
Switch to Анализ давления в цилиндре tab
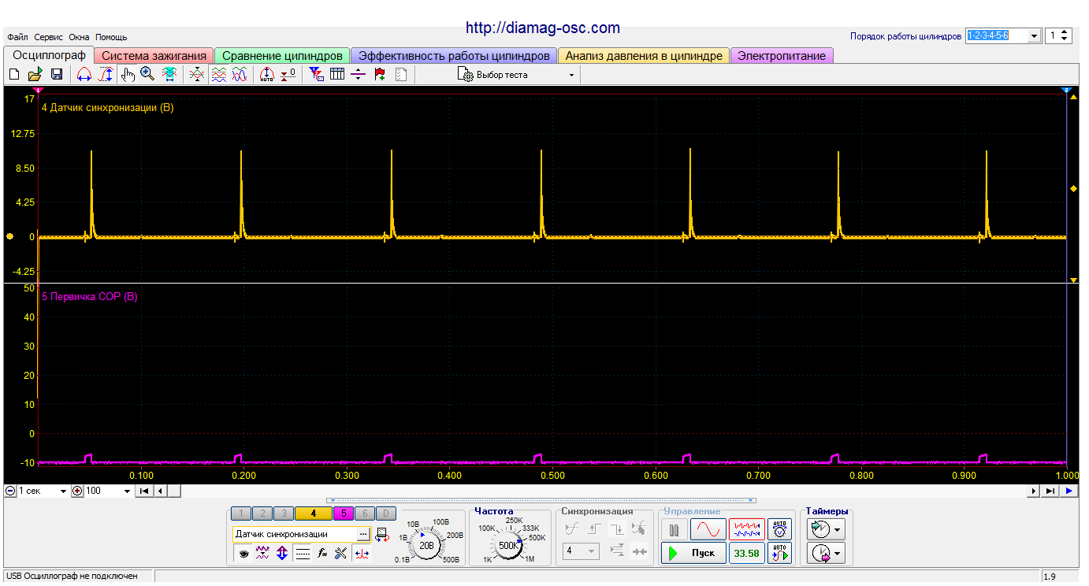(x=644, y=56)
